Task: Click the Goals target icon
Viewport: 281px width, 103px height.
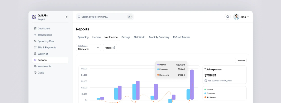Action: pos(35,73)
